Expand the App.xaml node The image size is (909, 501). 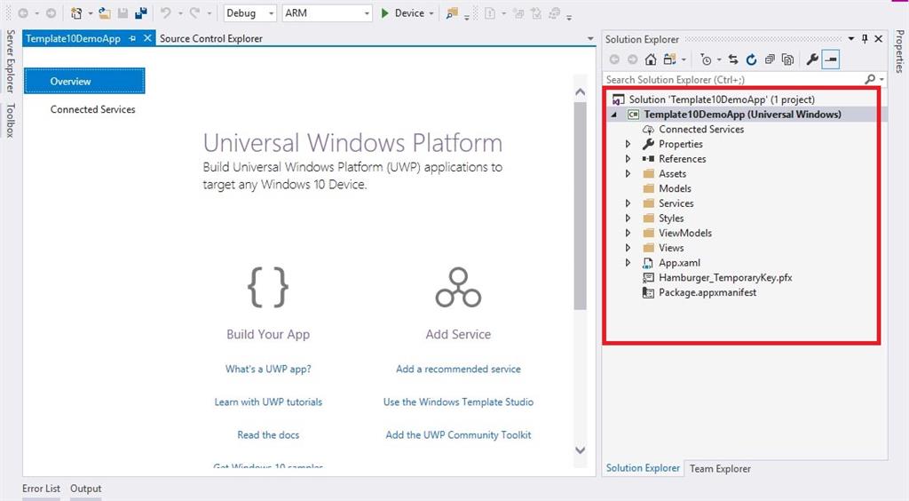[628, 263]
